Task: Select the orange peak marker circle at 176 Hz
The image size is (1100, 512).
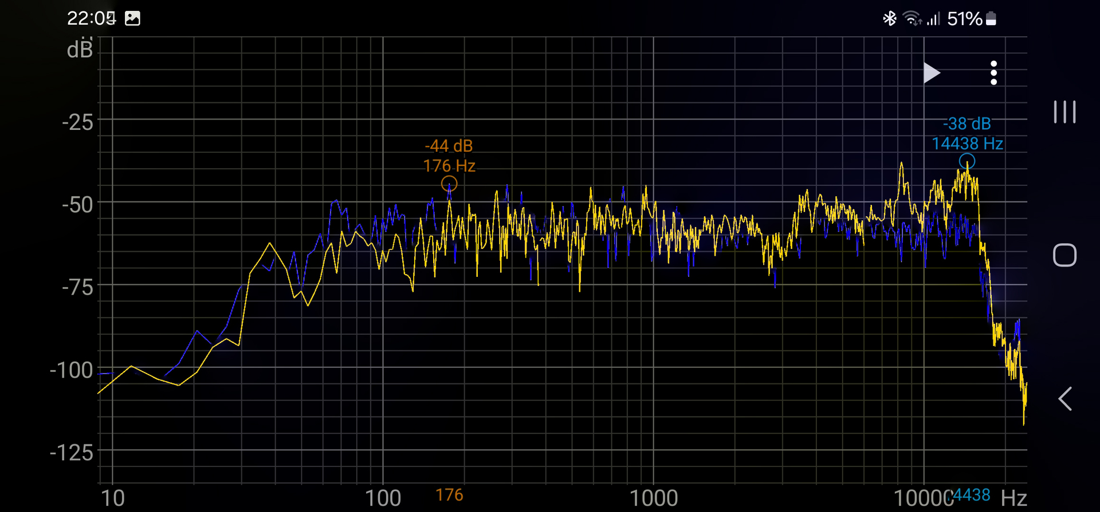Action: 449,184
